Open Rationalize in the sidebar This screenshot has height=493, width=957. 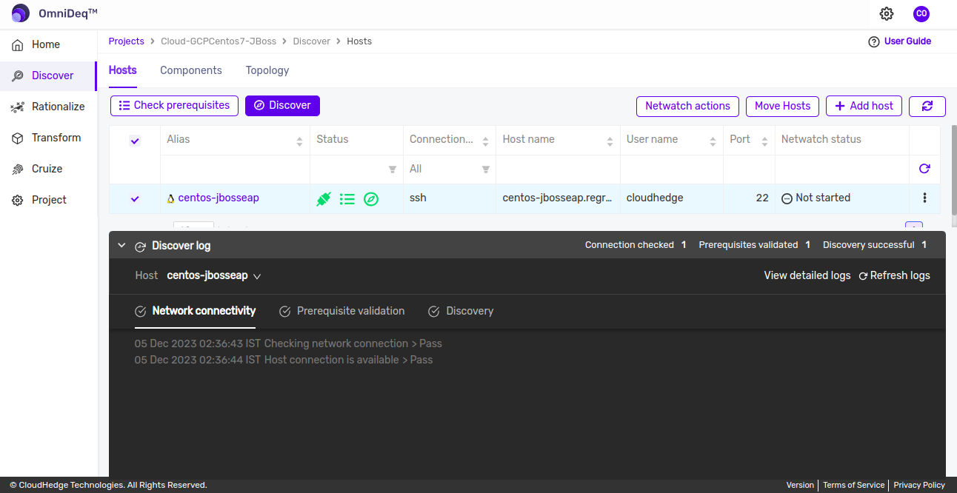48,107
